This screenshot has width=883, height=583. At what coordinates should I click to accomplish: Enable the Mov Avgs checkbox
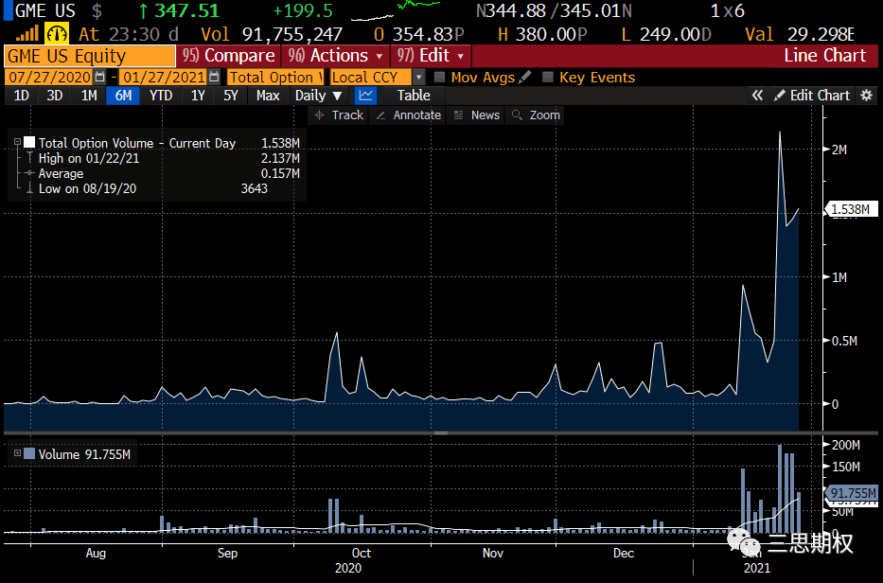(x=440, y=77)
